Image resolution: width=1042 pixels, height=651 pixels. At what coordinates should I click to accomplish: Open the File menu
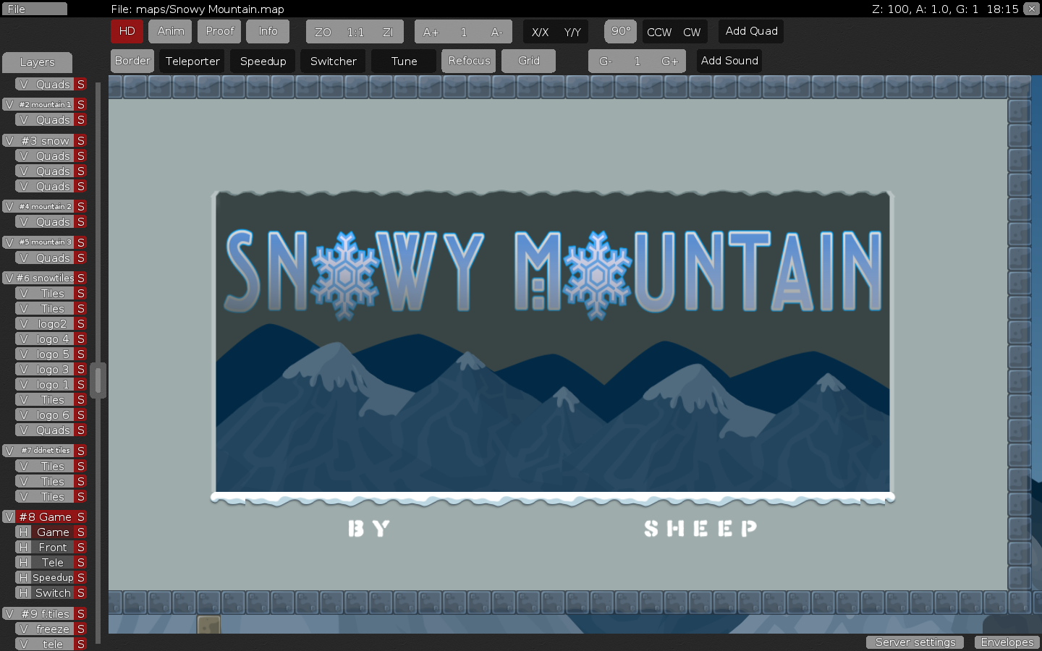coord(34,9)
